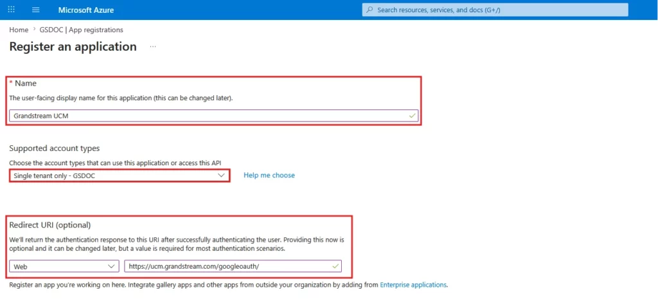Open the Enterprise applications link
The width and height of the screenshot is (658, 306).
click(x=413, y=285)
